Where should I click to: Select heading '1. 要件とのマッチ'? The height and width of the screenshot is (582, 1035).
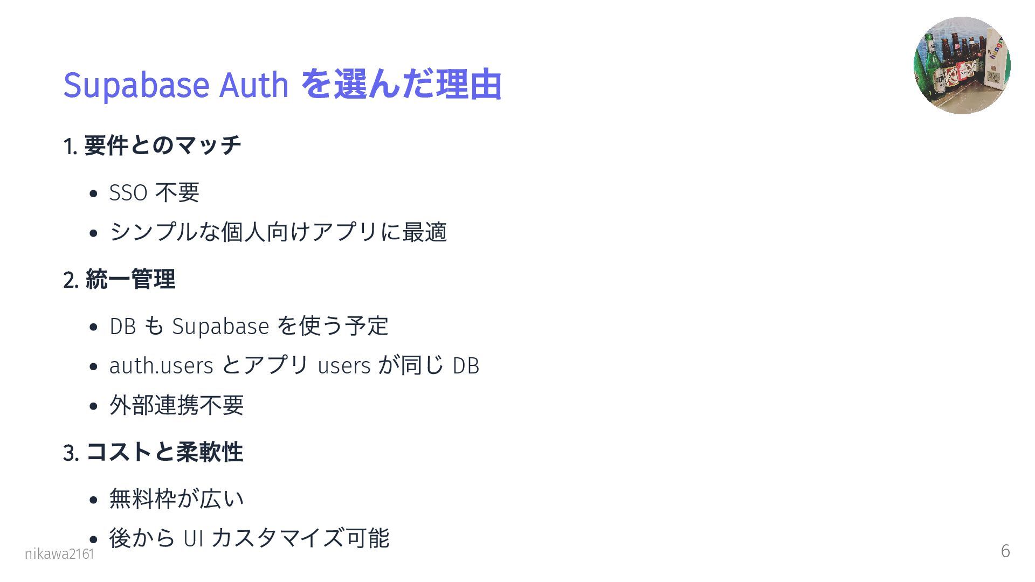[152, 145]
